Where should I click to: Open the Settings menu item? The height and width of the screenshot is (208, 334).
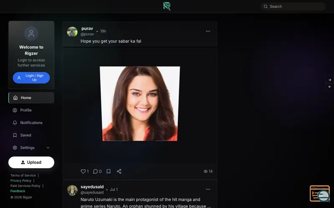31,148
